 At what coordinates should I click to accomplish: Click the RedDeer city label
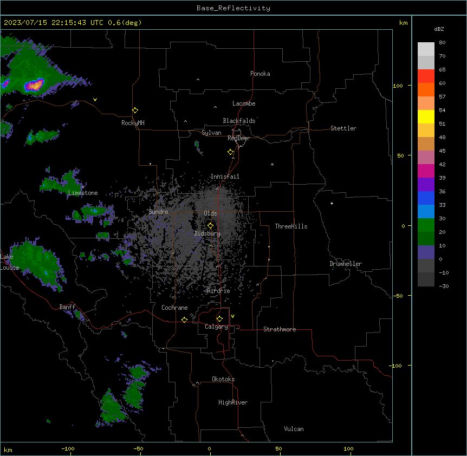(238, 138)
